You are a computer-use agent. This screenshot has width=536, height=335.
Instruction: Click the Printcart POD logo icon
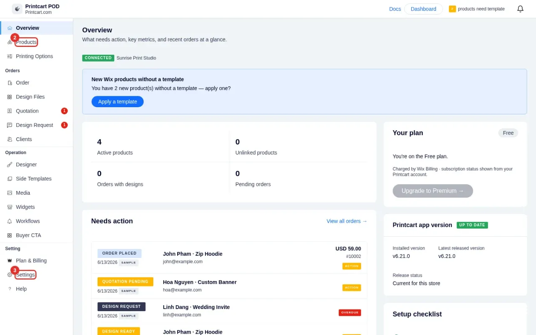(x=17, y=9)
